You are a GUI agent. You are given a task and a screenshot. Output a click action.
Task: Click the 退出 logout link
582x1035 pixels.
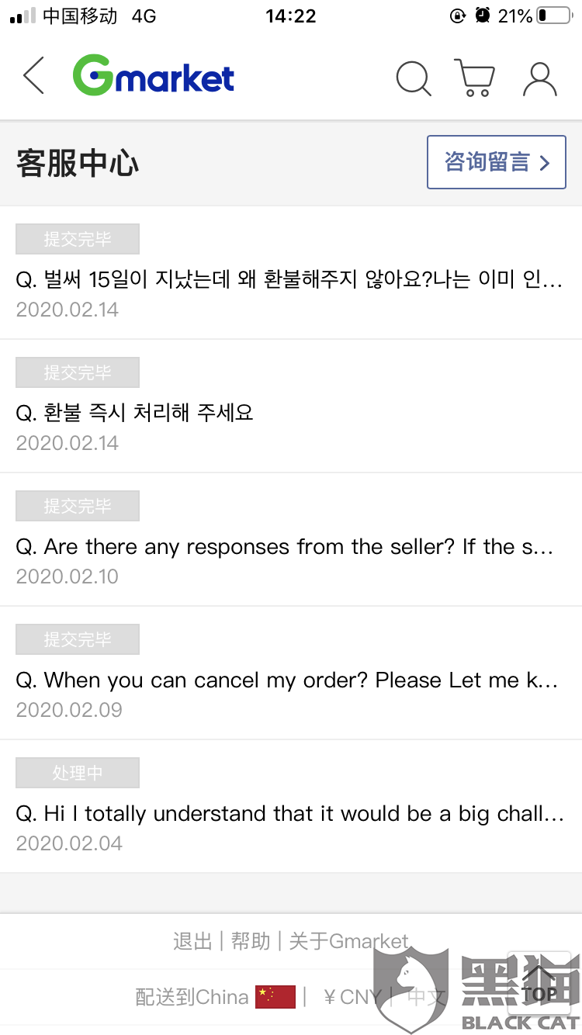tap(192, 941)
